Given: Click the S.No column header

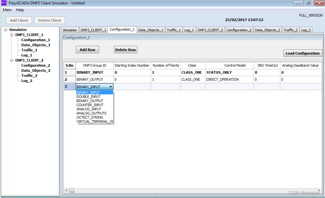Looking at the screenshot, I should (69, 66).
